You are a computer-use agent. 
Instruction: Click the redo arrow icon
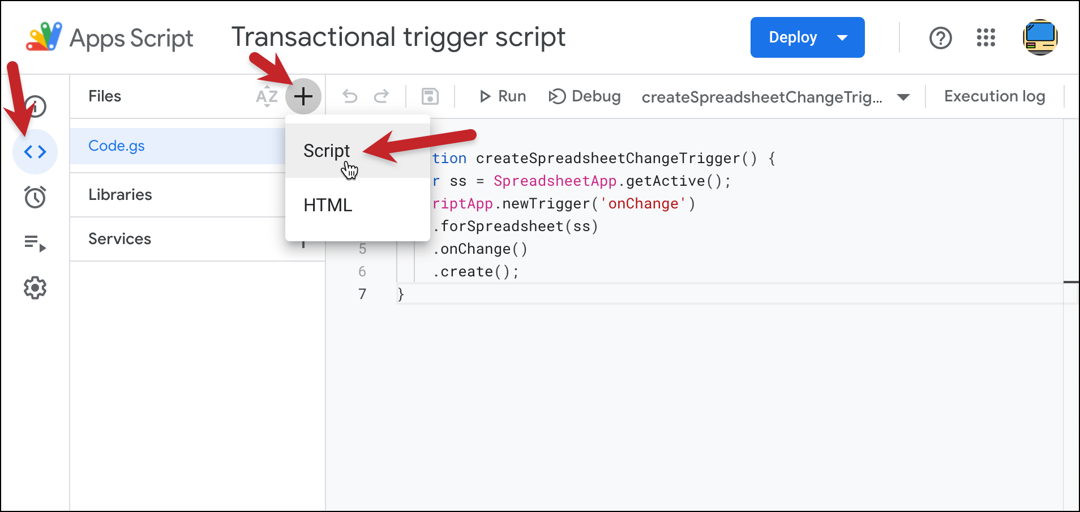(382, 96)
